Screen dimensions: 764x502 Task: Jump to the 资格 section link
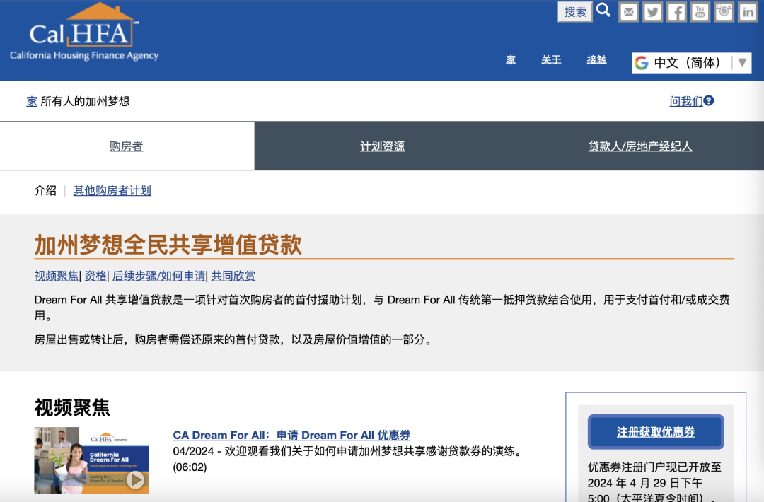tap(95, 276)
